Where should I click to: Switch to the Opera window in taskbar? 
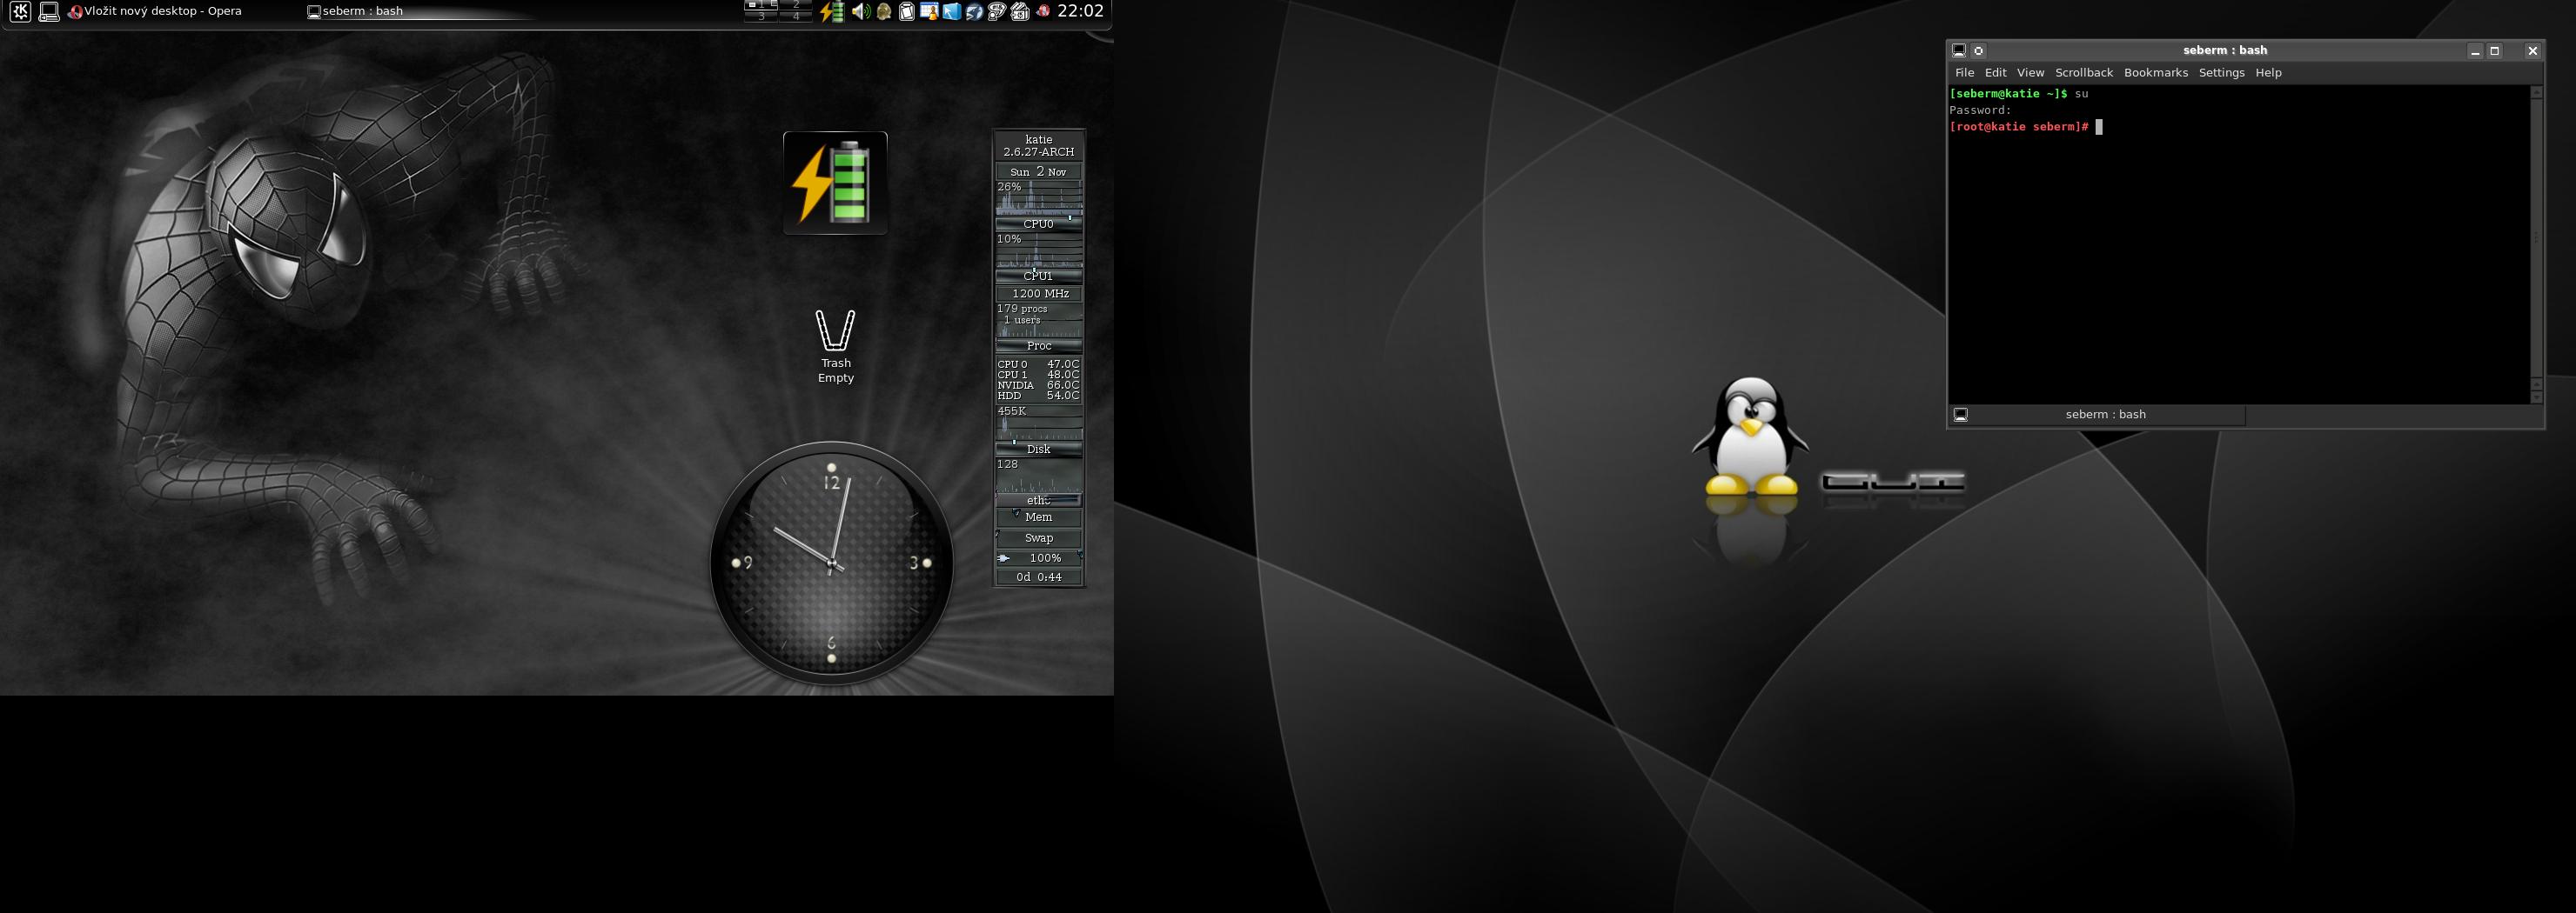tap(155, 12)
